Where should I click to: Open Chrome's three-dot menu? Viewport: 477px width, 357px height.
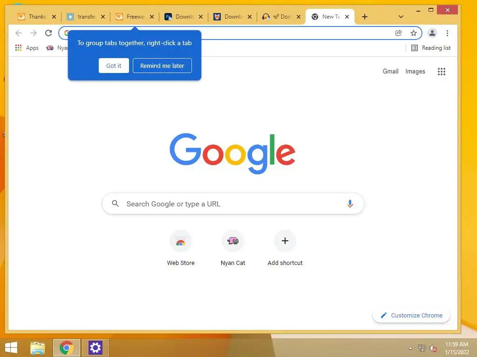(447, 33)
